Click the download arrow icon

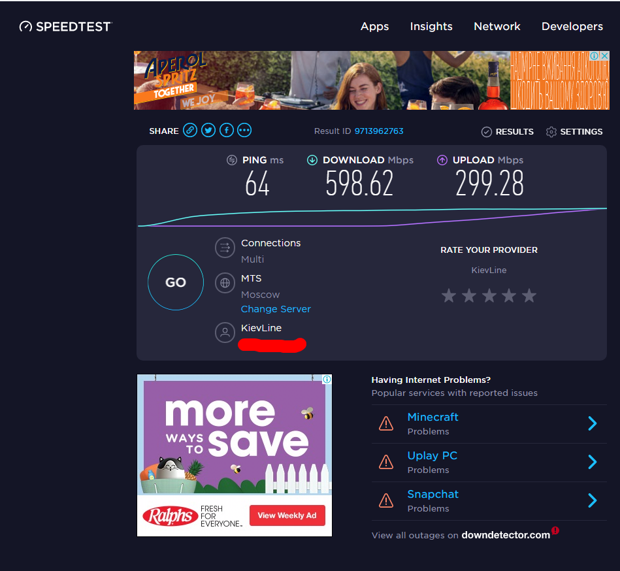pos(312,160)
